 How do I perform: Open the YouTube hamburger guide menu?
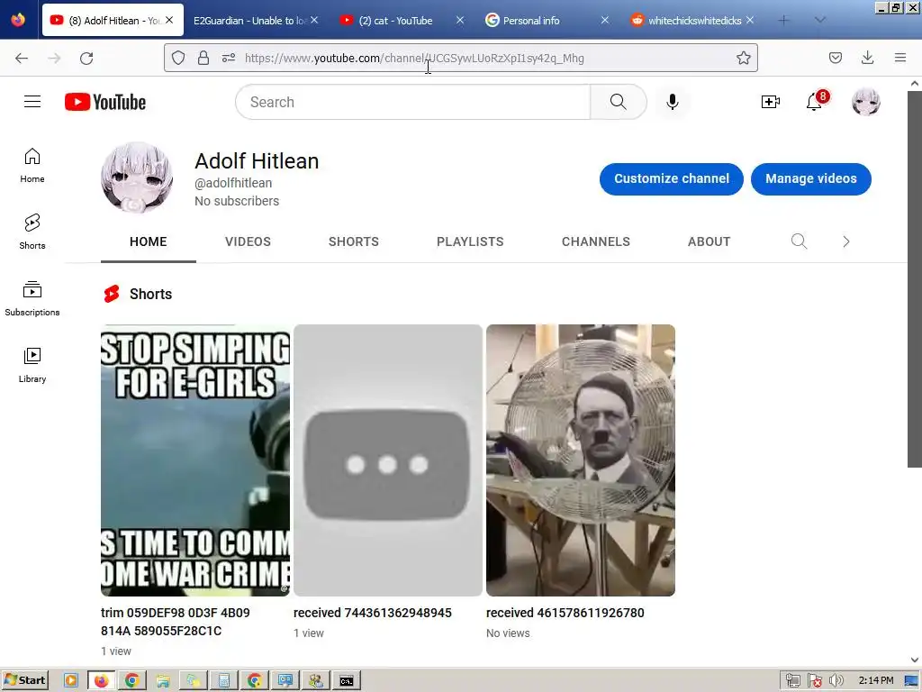pos(32,102)
